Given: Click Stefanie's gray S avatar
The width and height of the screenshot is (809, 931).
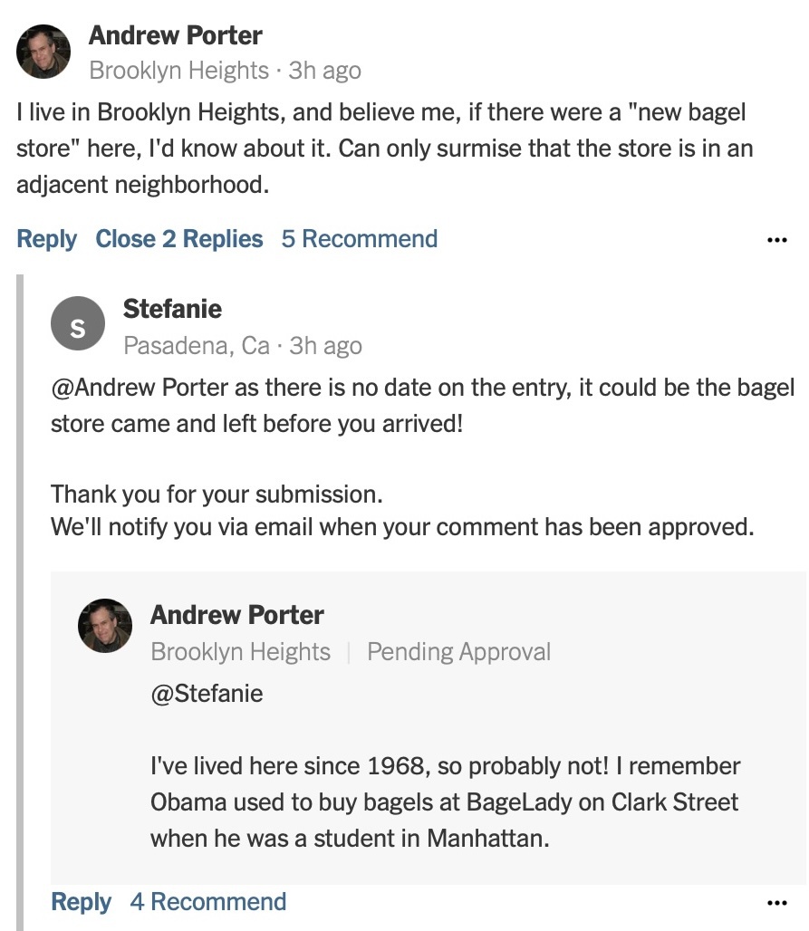Looking at the screenshot, I should coord(78,329).
